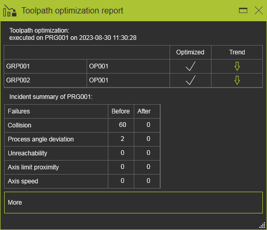Close the Toolpath optimization report window
Image resolution: width=267 pixels, height=230 pixels.
click(x=259, y=10)
